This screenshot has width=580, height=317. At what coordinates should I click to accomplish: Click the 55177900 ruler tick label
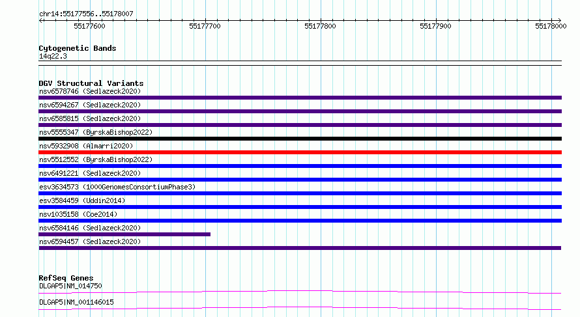435,26
